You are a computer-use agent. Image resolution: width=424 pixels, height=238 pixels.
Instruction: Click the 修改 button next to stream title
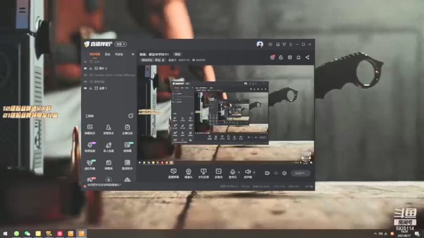pos(178,54)
